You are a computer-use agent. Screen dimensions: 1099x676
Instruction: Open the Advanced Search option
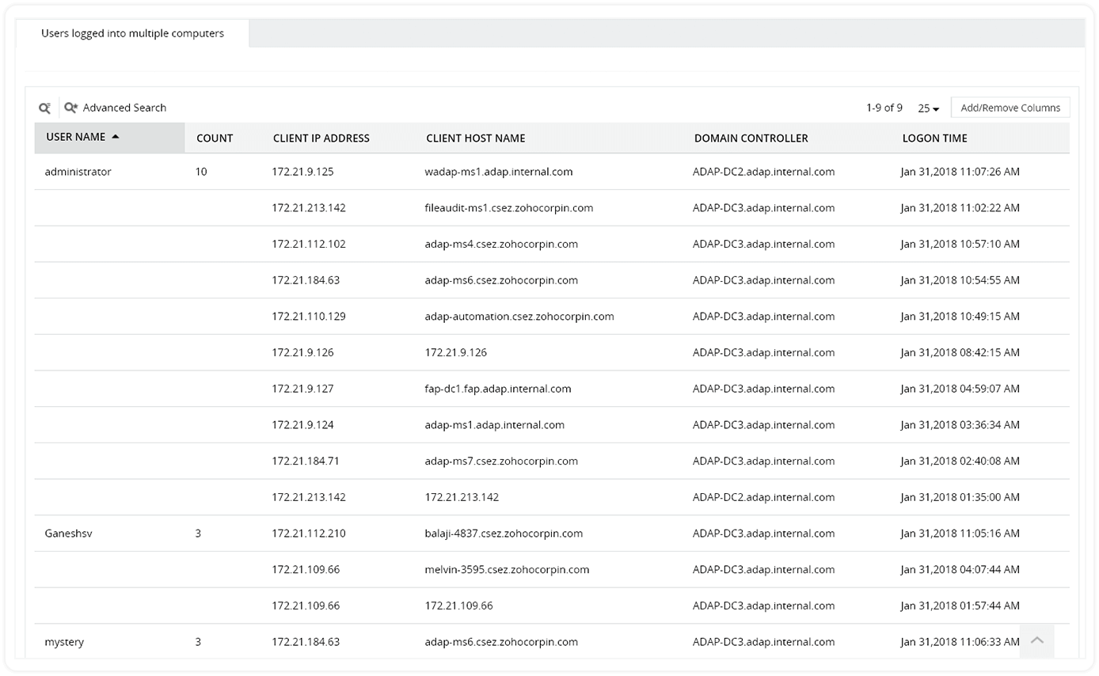tap(125, 107)
